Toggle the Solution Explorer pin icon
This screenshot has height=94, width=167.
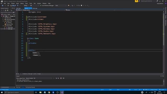(x=13, y=8)
